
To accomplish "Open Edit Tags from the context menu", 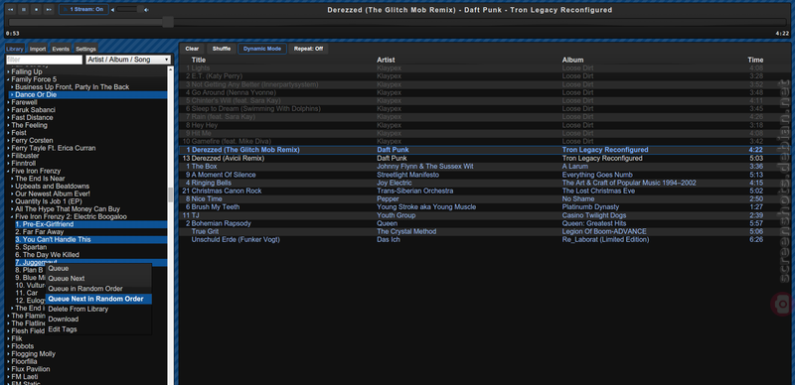I will click(98, 329).
